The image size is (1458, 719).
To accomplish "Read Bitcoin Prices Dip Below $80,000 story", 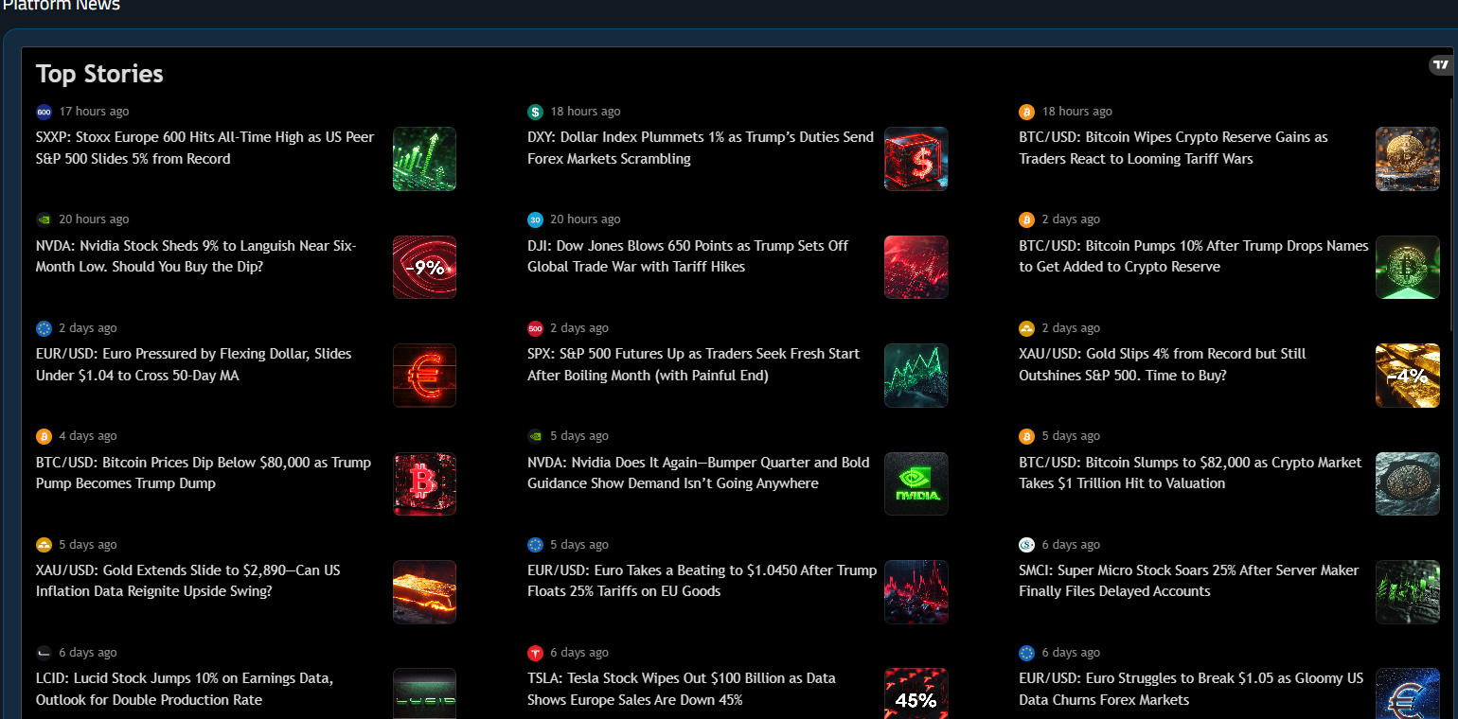I will (x=204, y=473).
